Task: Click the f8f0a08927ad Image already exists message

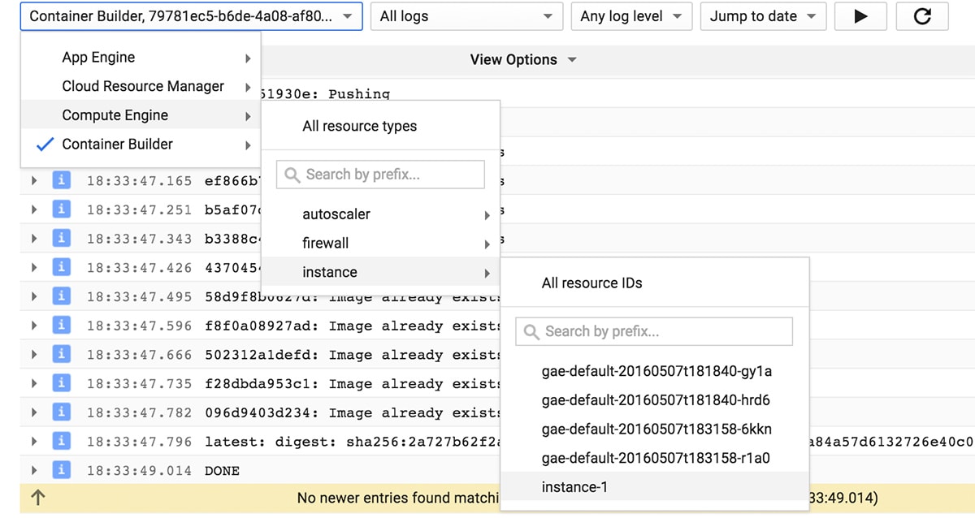Action: [x=352, y=326]
